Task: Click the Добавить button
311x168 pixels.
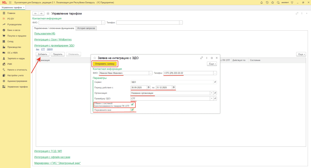Action: [43, 54]
